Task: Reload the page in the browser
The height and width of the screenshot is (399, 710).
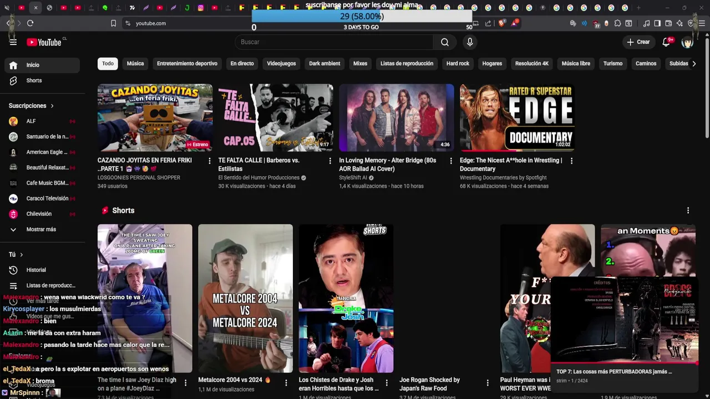Action: click(x=30, y=23)
